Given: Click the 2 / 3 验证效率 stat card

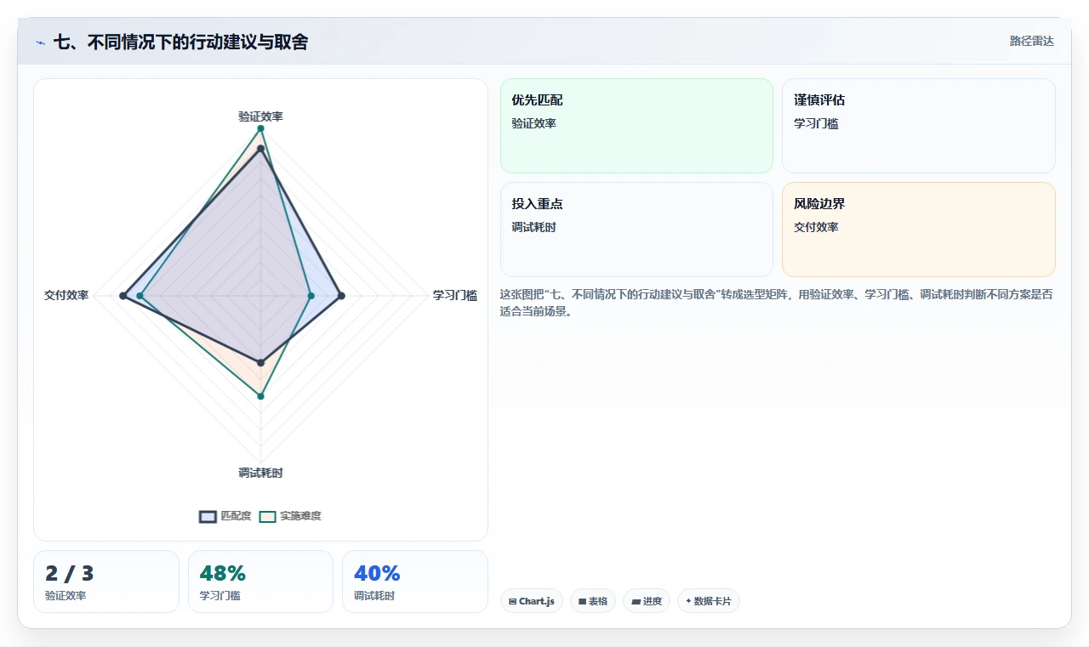Looking at the screenshot, I should [106, 582].
